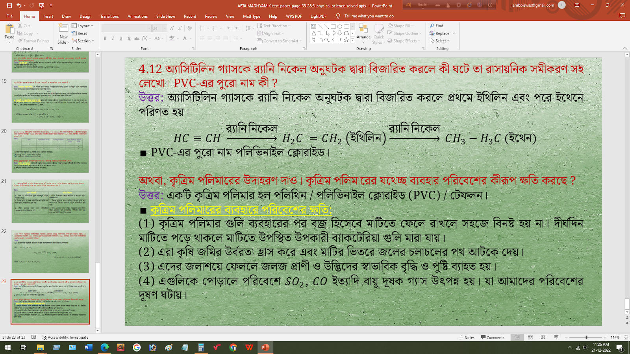
Task: Switch to the Insert tab
Action: [48, 16]
